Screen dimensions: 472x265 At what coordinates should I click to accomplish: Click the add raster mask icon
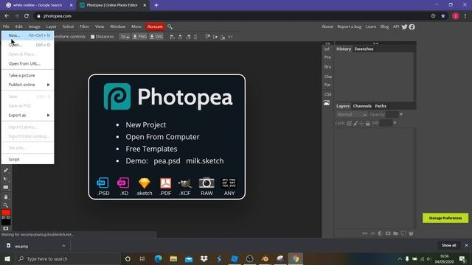point(388,233)
